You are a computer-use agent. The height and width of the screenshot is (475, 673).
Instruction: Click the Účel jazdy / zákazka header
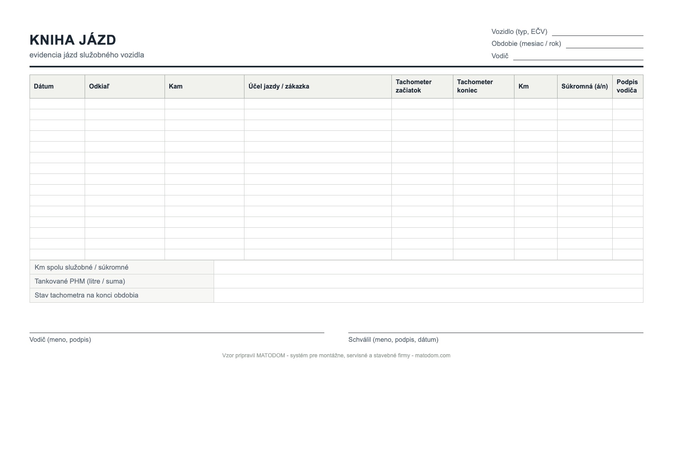tap(318, 87)
